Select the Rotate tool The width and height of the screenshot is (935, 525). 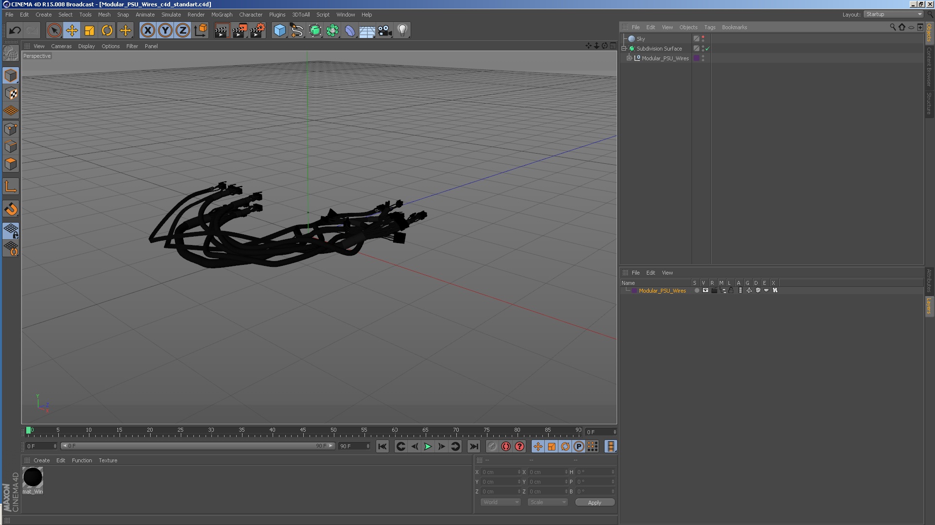point(107,31)
